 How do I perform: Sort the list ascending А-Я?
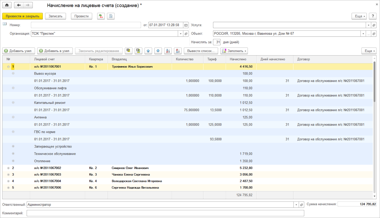coord(168,51)
